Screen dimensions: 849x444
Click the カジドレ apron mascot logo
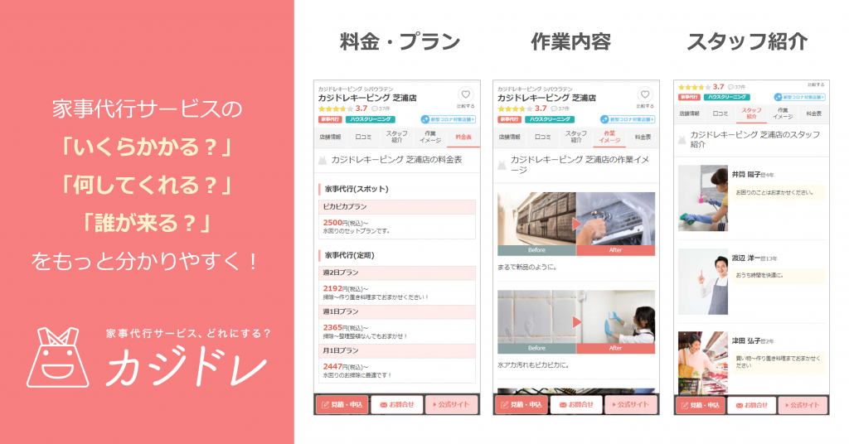[64, 357]
